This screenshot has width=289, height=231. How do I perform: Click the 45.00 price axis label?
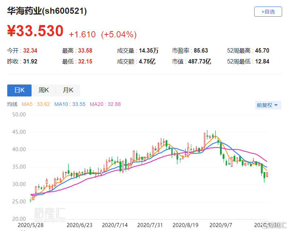tap(19, 132)
